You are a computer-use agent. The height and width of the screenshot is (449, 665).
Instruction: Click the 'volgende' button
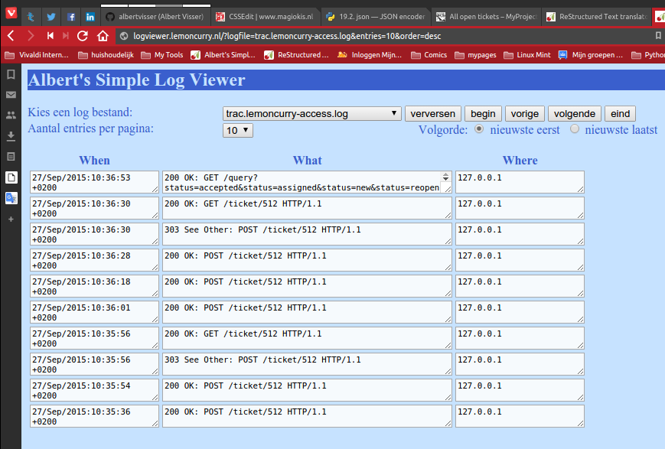click(x=575, y=114)
